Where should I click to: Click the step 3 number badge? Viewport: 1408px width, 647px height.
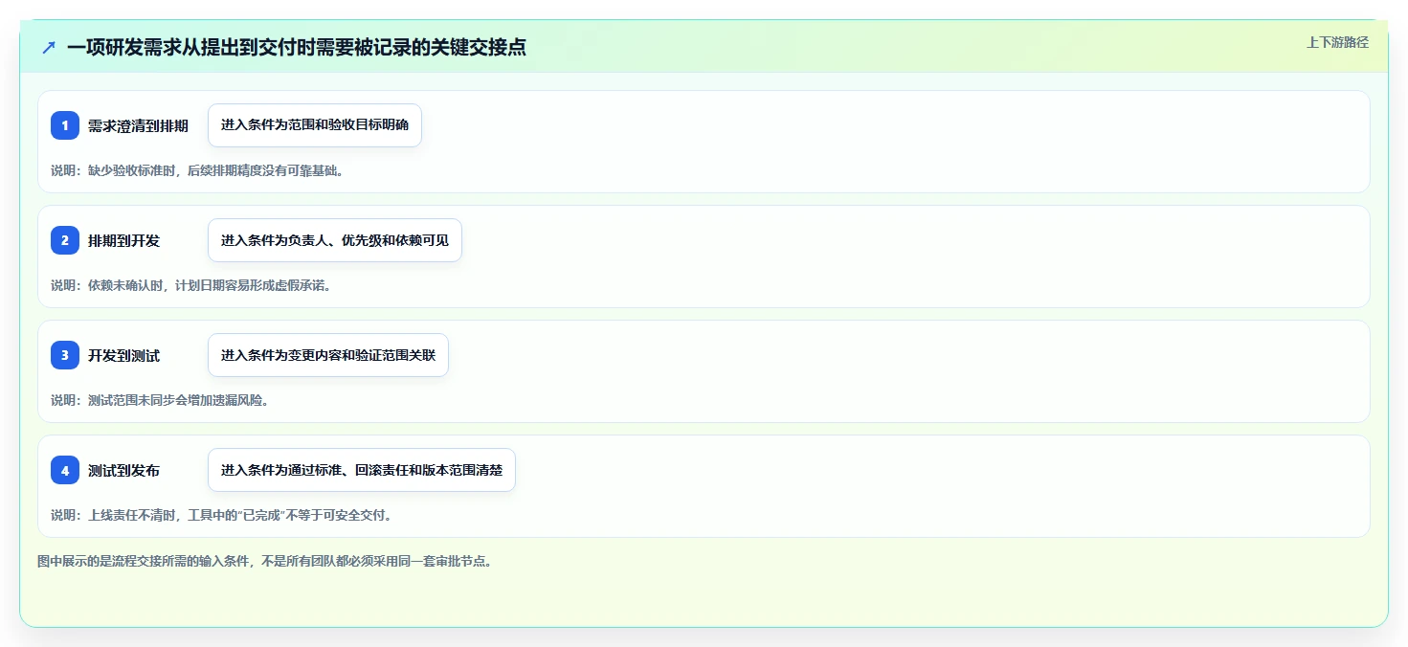[65, 355]
